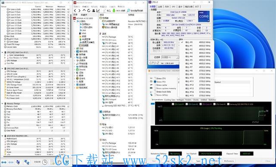Go up a level in AIDA64

84,10
